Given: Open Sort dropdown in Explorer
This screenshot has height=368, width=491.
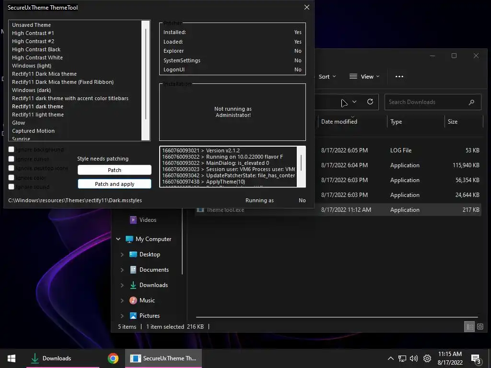Looking at the screenshot, I should tap(327, 77).
